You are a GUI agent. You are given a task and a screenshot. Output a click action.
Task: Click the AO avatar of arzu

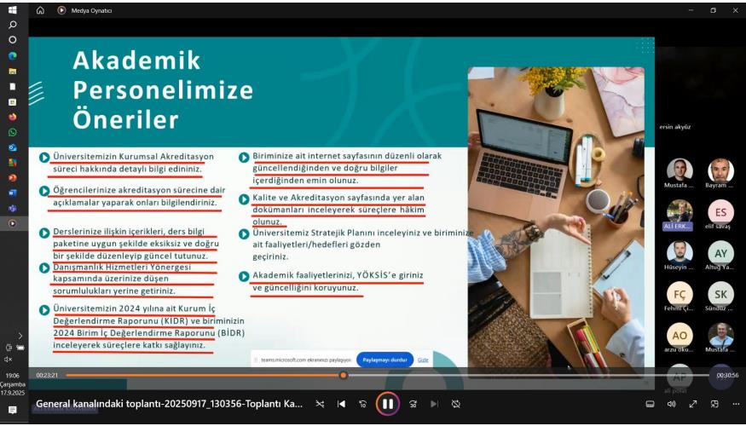(x=679, y=336)
